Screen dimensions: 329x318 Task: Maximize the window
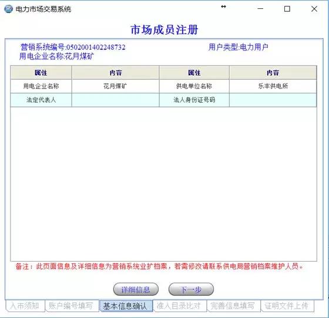(x=287, y=9)
